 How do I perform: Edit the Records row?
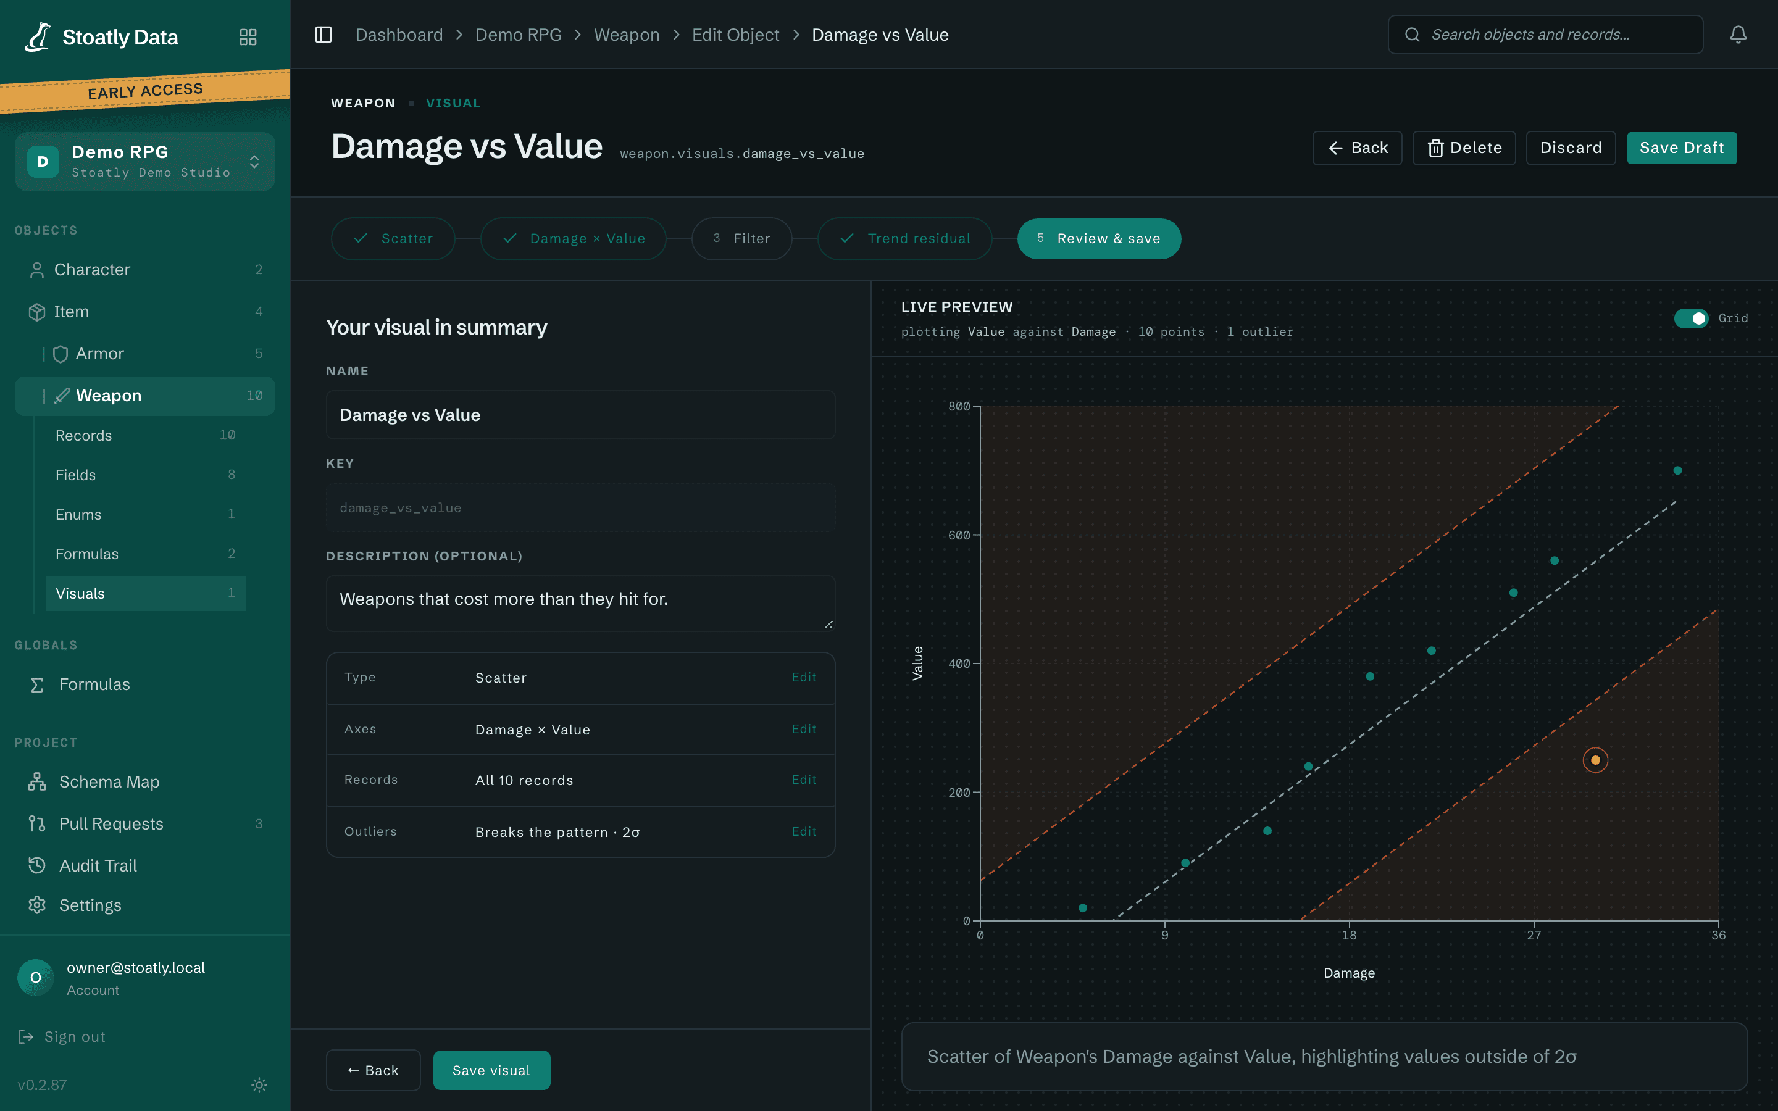click(x=803, y=780)
